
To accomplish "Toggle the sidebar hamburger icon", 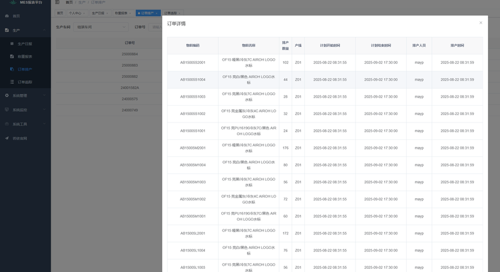I will coord(57,3).
